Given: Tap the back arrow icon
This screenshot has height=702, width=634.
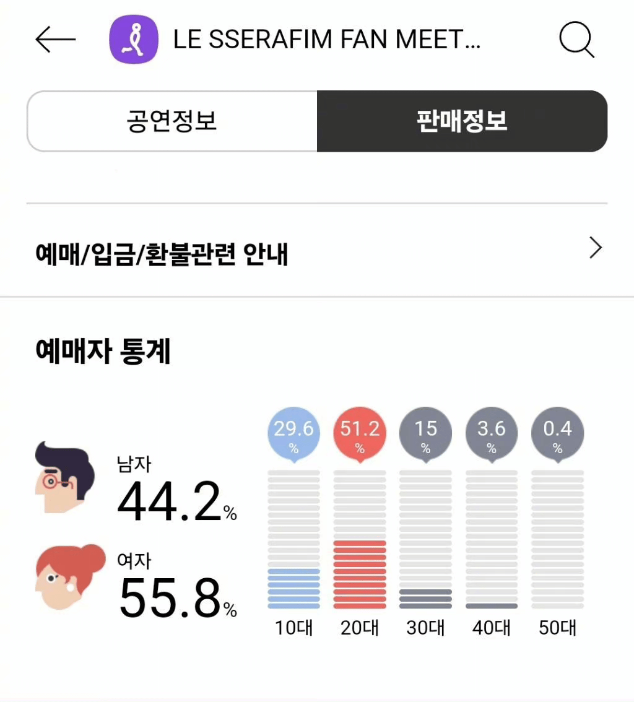Looking at the screenshot, I should [x=56, y=40].
